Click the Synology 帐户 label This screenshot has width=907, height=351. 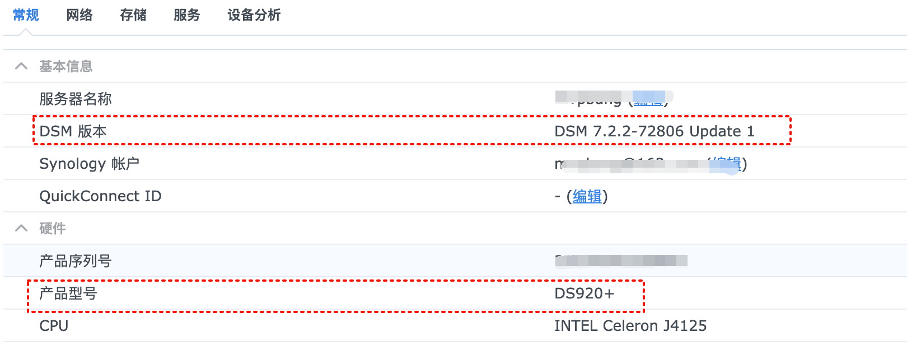tap(89, 164)
